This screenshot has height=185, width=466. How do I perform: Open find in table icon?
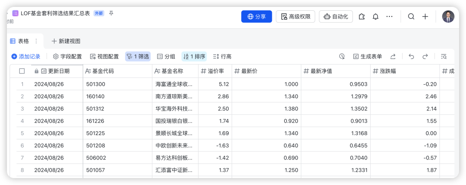(444, 56)
